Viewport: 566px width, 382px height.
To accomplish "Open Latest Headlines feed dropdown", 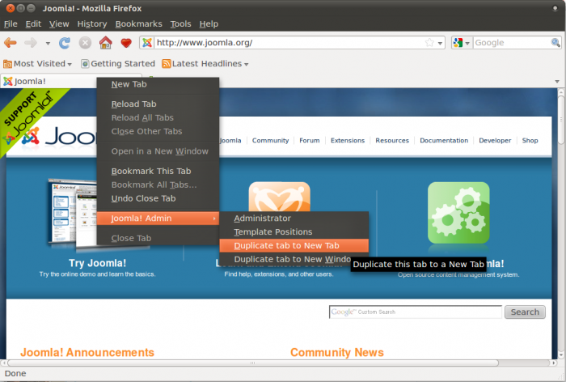I will coord(205,64).
